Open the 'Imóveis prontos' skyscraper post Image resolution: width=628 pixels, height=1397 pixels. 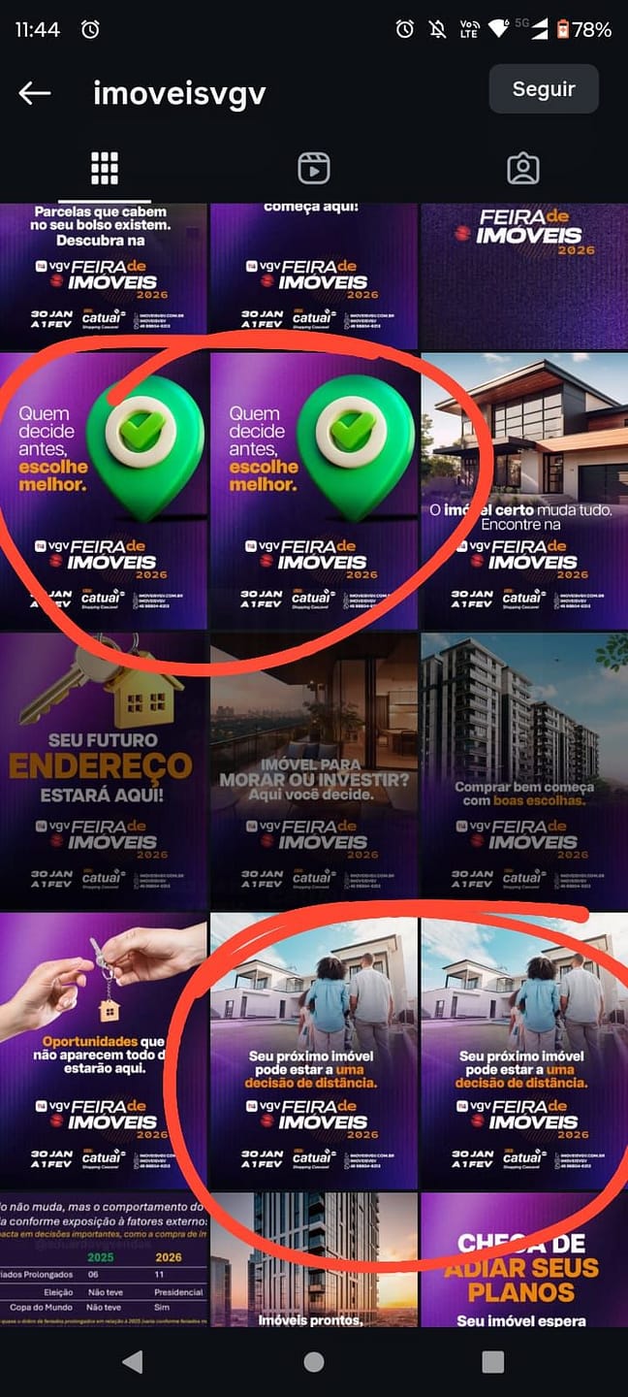click(x=314, y=1259)
